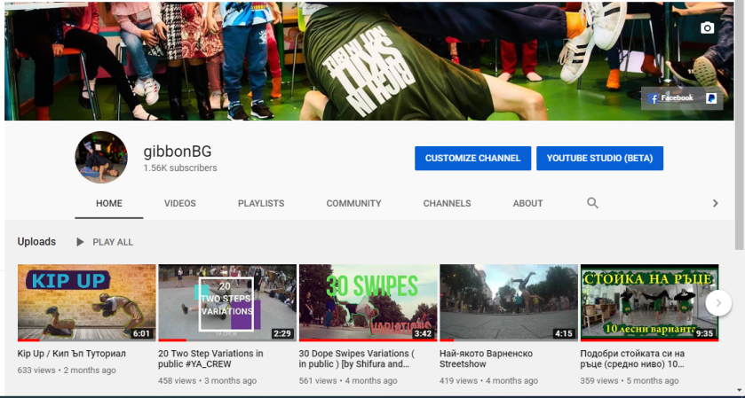Viewport: 745px width, 398px height.
Task: Open the Kip Up tutorial thumbnail
Action: [x=86, y=302]
